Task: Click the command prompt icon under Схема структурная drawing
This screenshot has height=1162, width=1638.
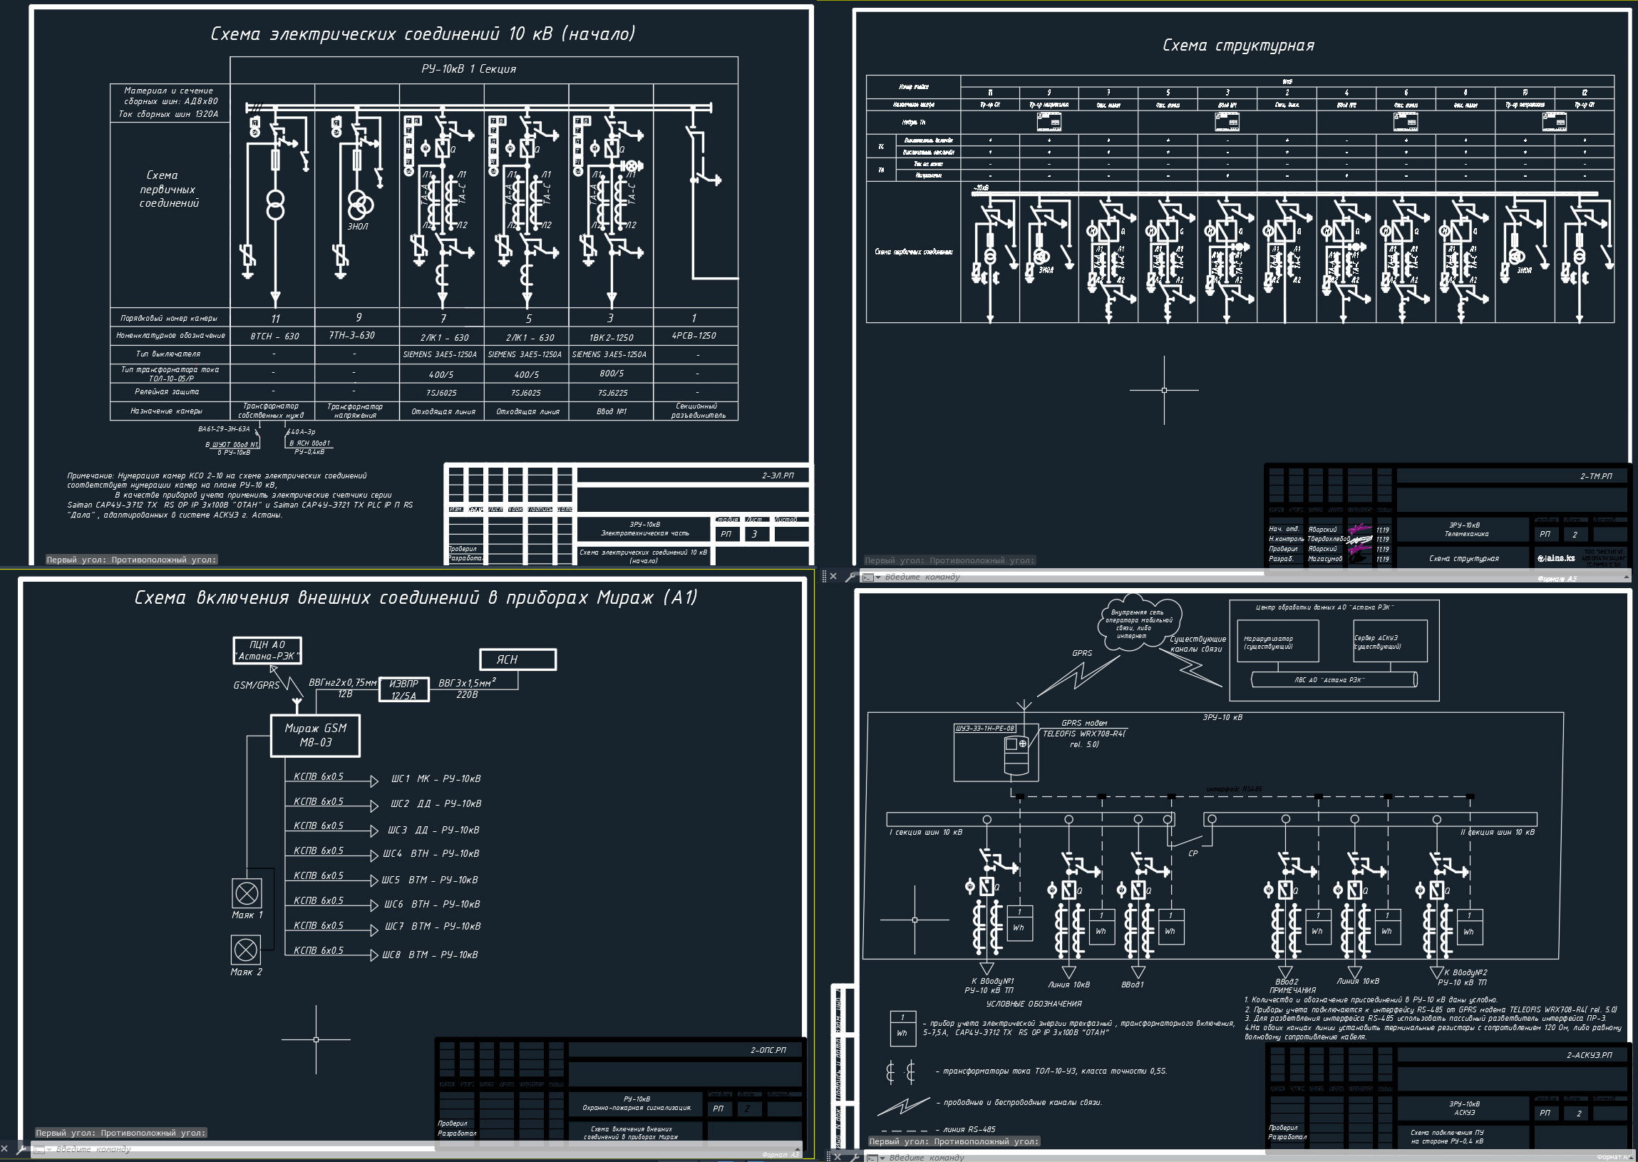Action: point(867,577)
